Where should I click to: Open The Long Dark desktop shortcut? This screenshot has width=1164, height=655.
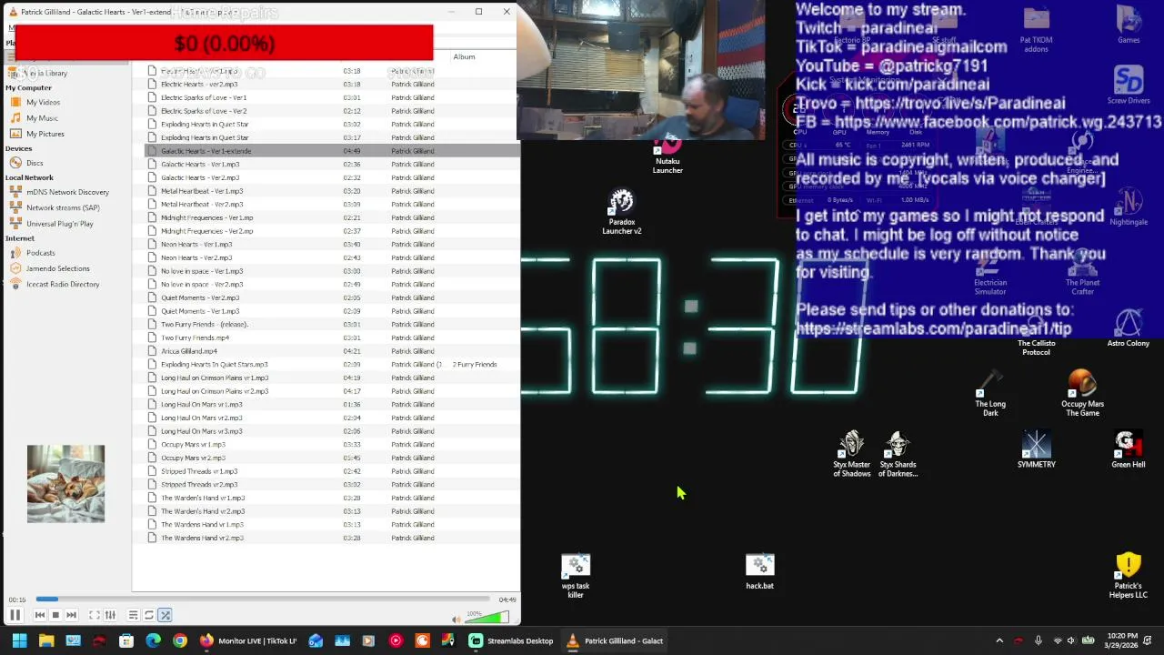pos(990,392)
